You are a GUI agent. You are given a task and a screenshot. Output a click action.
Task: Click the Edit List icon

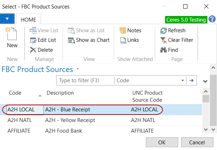coord(33,40)
